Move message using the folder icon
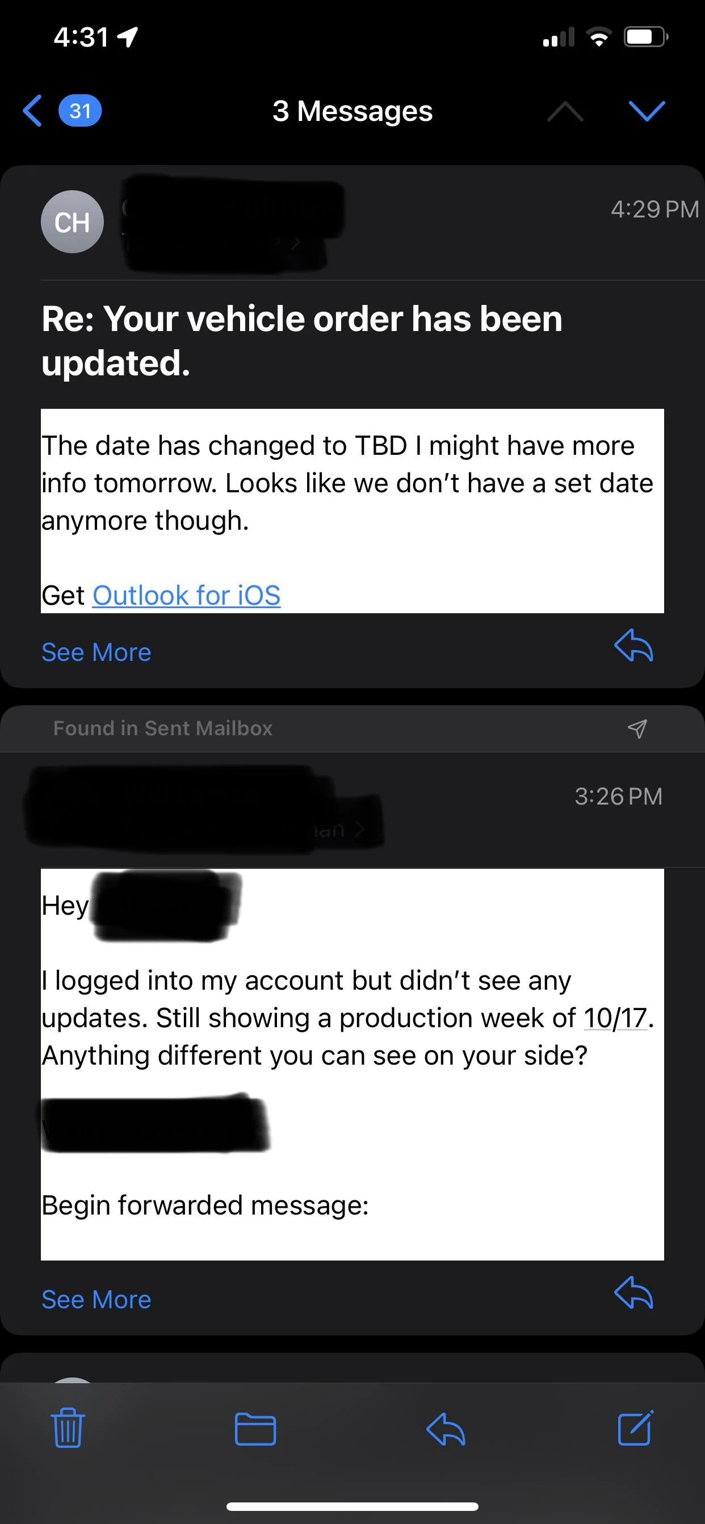This screenshot has height=1524, width=705. tap(255, 1428)
